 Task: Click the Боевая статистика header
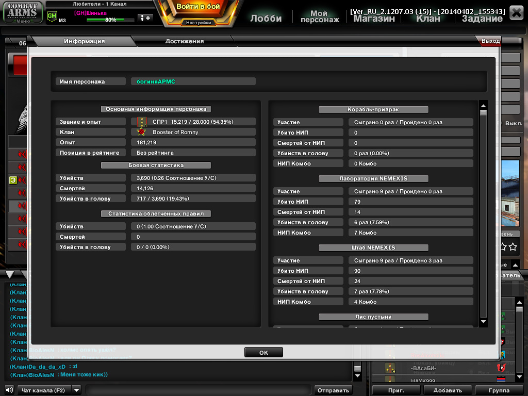(156, 165)
